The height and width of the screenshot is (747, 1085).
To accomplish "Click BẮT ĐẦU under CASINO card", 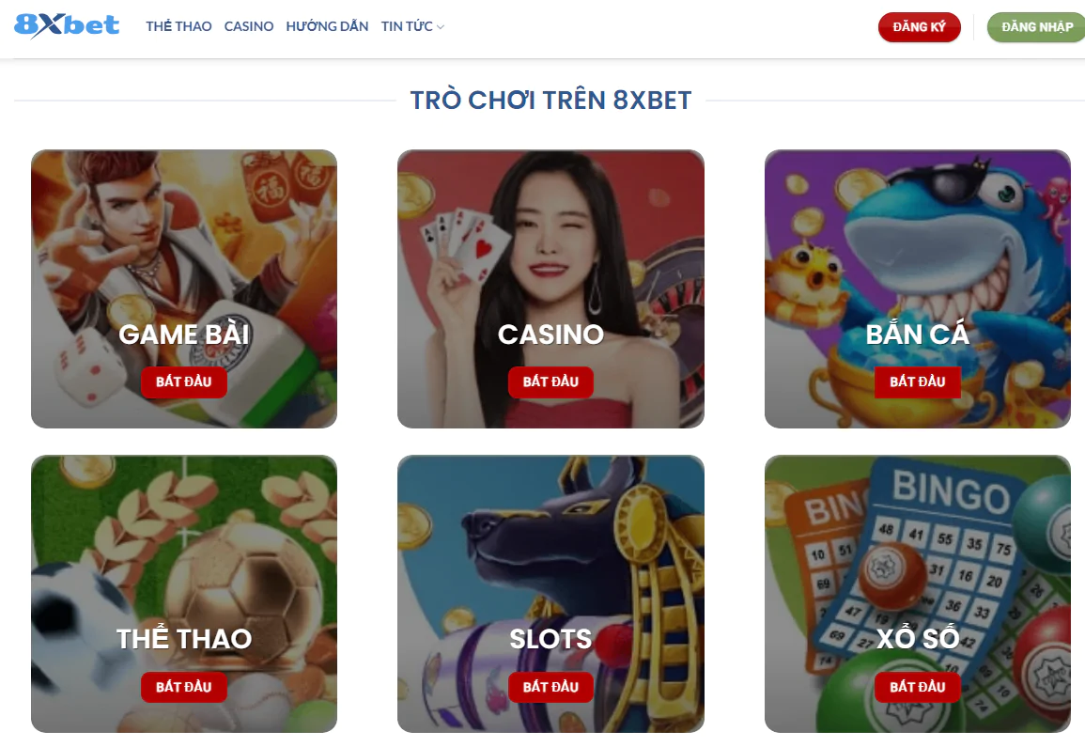I will pyautogui.click(x=550, y=381).
